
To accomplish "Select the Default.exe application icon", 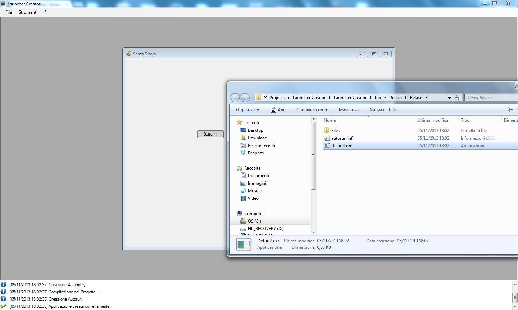I will (327, 146).
